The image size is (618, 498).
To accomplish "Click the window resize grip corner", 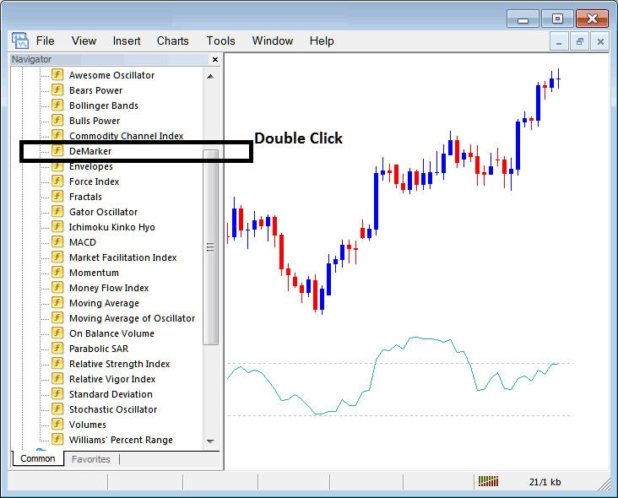I will 604,484.
